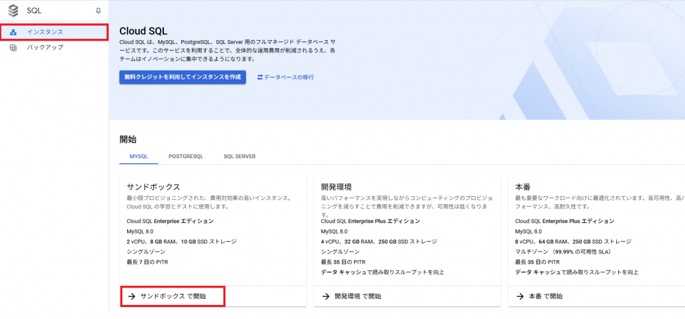The height and width of the screenshot is (319, 685).
Task: Click '最長 35 日の PITR' in 開発環境 card
Action: [343, 262]
